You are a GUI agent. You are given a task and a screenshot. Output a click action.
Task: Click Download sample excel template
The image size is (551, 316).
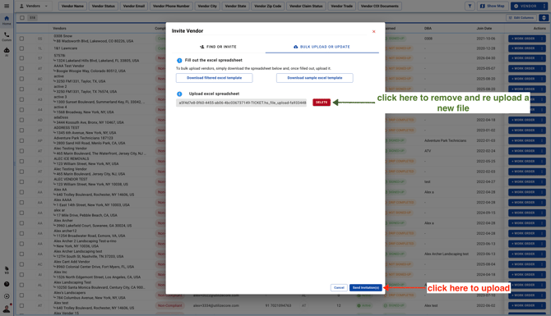click(314, 78)
